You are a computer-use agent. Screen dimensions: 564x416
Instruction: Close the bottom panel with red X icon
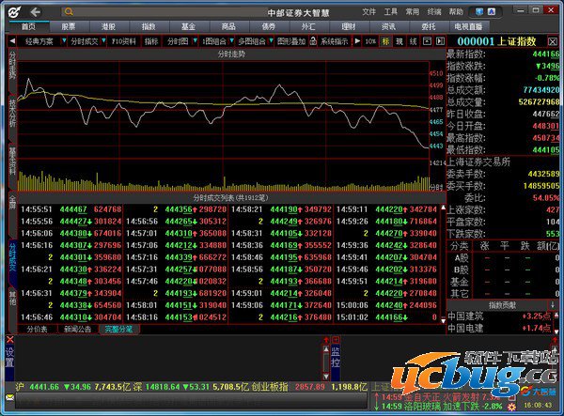tap(10, 340)
